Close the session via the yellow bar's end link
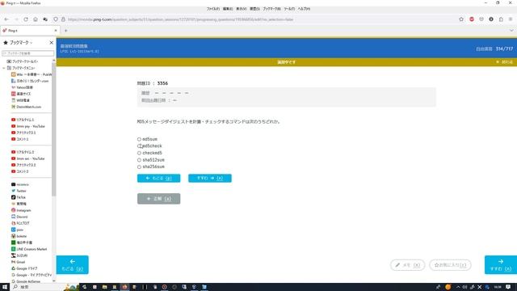This screenshot has width=517, height=291. 504,62
